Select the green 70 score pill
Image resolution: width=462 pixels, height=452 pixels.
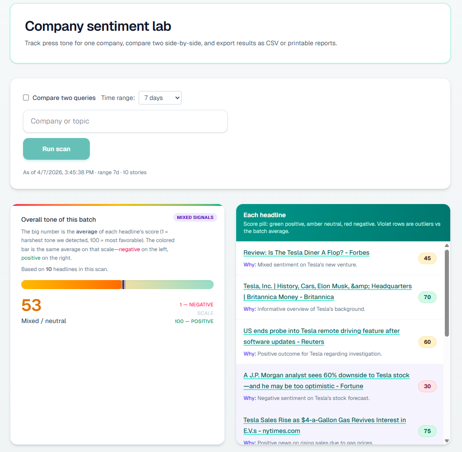[x=427, y=297]
